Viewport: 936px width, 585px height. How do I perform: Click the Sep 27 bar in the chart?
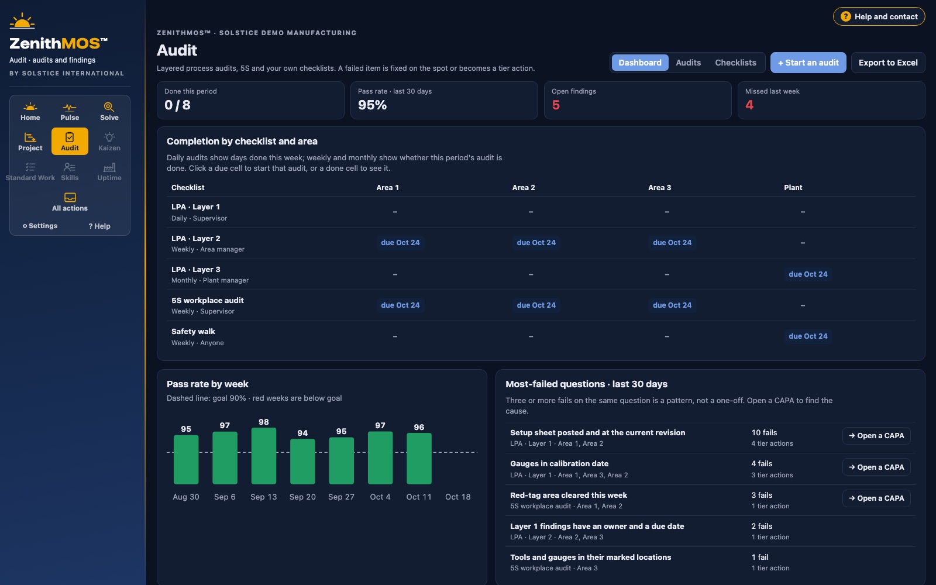coord(342,461)
